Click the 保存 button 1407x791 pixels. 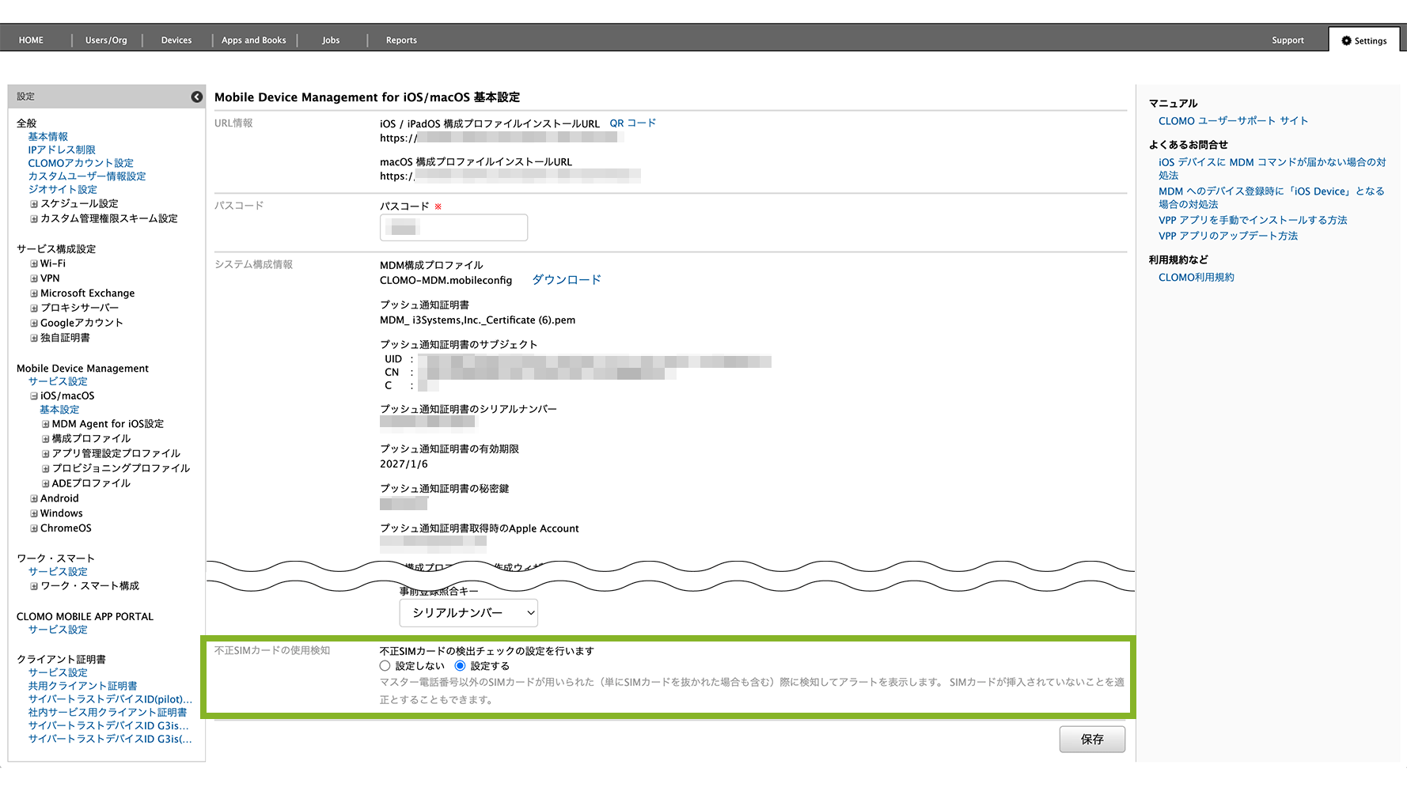pyautogui.click(x=1092, y=740)
